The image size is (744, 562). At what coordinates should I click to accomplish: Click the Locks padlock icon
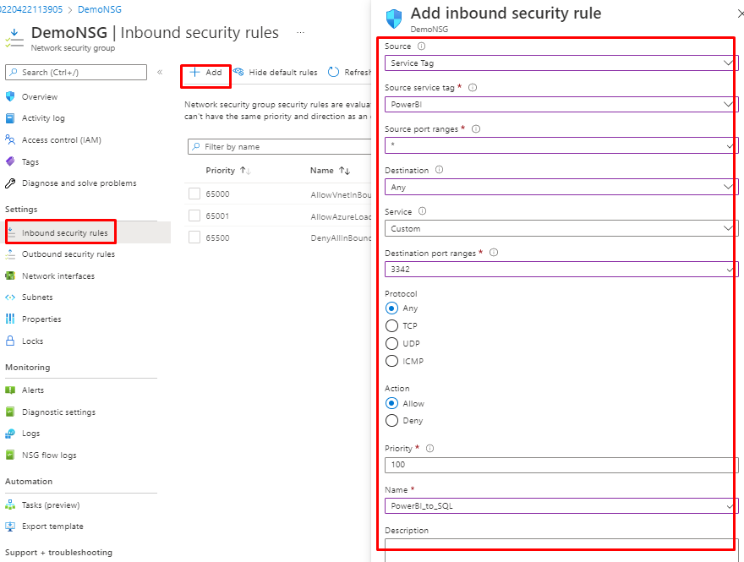pyautogui.click(x=10, y=341)
